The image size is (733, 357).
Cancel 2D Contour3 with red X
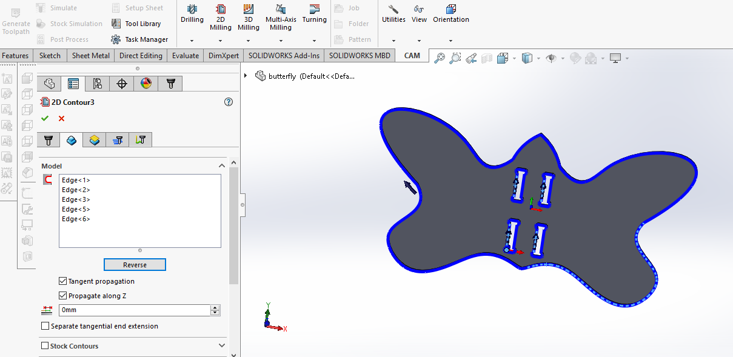61,118
